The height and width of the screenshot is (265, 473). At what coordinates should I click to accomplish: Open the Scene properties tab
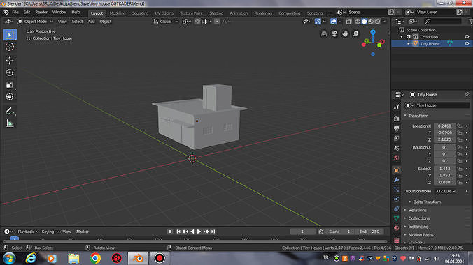[x=396, y=148]
